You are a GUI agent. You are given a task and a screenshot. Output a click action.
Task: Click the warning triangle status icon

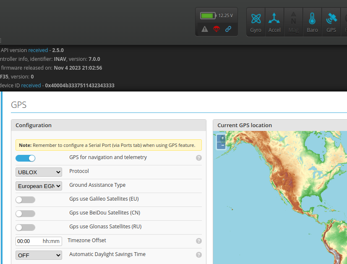[205, 29]
